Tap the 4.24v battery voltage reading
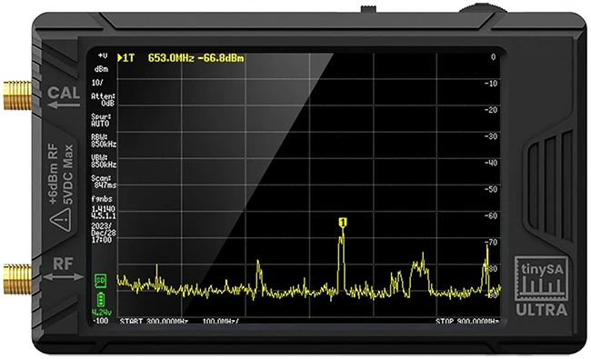This screenshot has height=359, width=591. coord(102,313)
